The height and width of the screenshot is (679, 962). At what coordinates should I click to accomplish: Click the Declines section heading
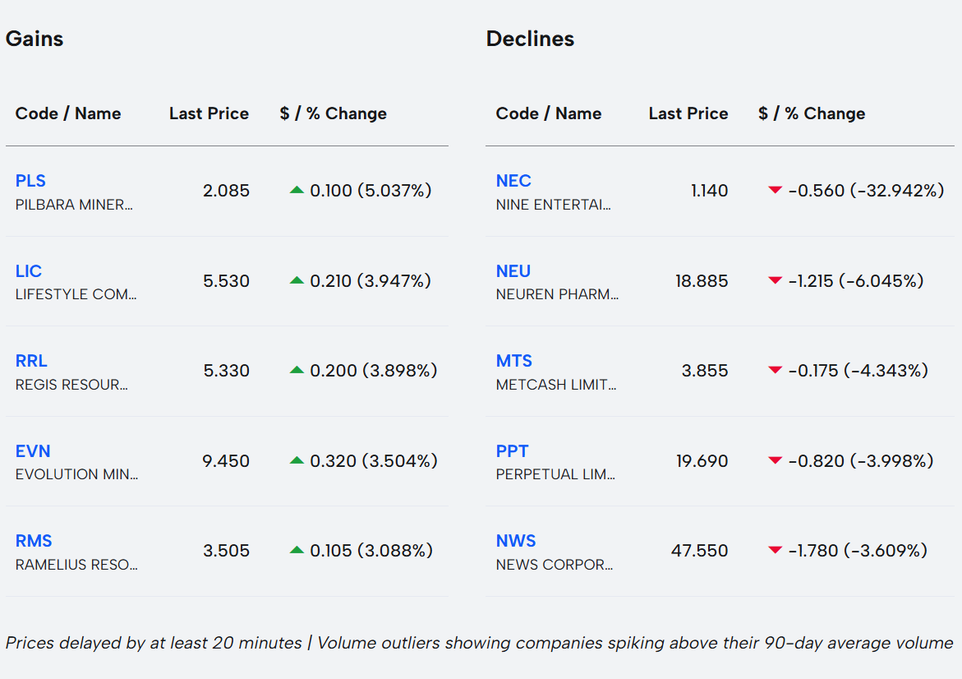(530, 39)
